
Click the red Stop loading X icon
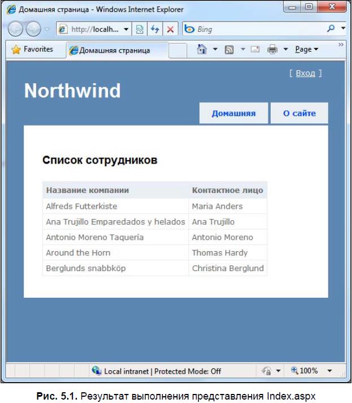(171, 29)
